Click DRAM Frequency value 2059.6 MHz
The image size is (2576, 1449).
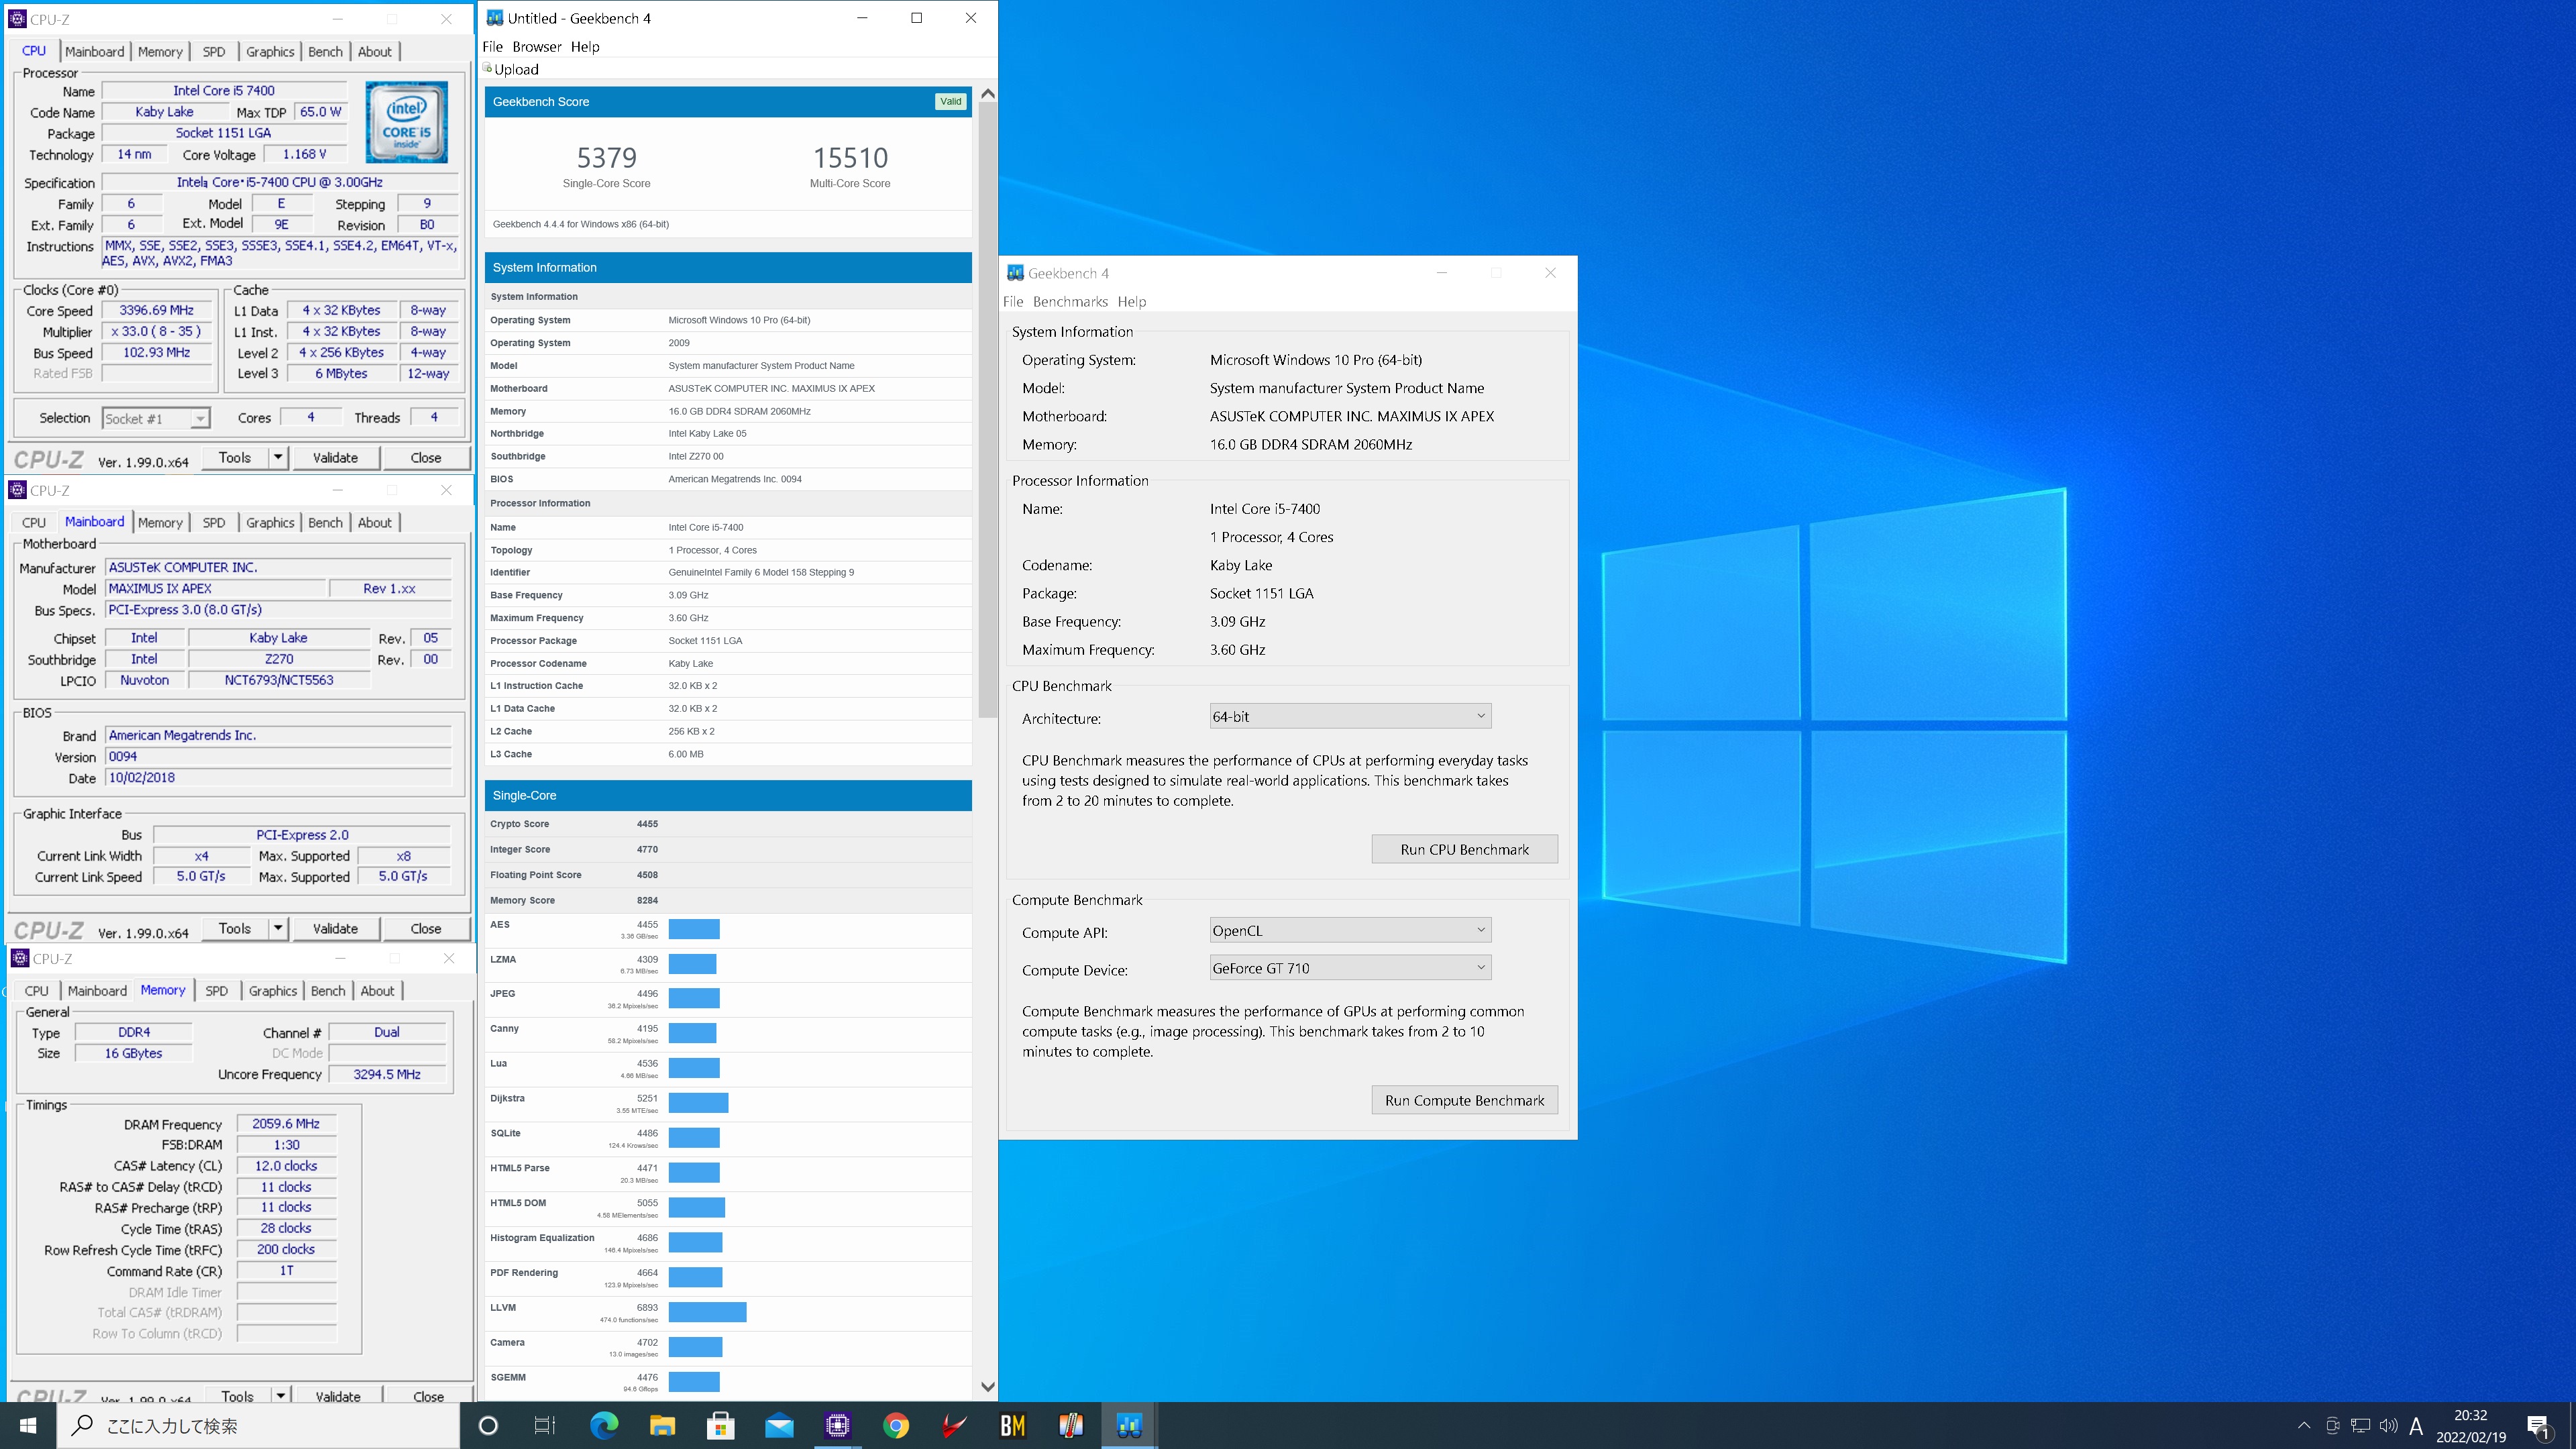coord(286,1124)
